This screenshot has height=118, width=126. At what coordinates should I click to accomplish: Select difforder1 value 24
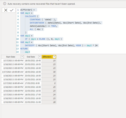coord(49,95)
